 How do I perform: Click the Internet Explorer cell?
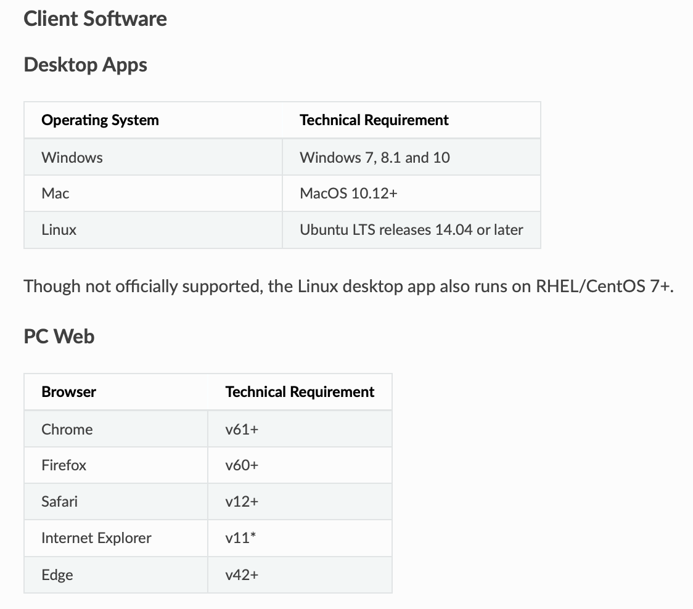point(116,538)
